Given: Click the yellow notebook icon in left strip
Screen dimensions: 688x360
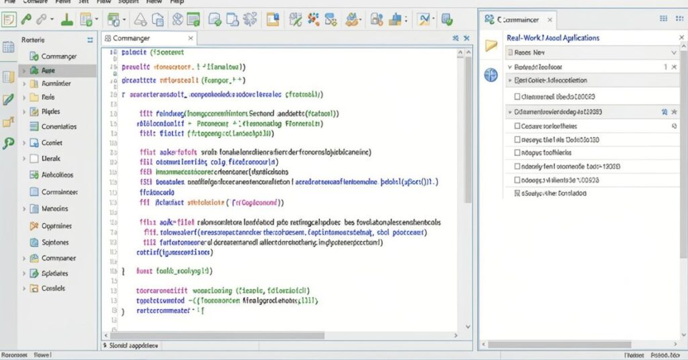Looking at the screenshot, I should tap(8, 77).
